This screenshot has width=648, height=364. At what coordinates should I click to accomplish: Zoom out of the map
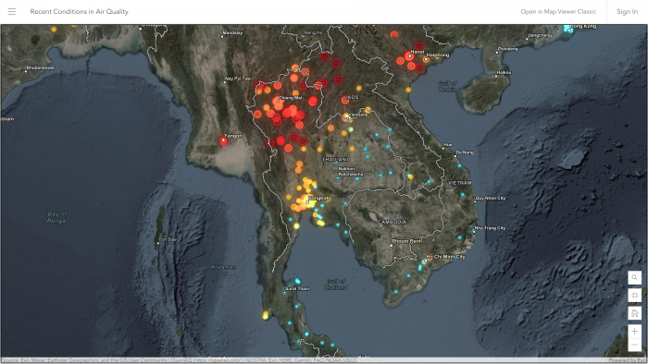(634, 345)
